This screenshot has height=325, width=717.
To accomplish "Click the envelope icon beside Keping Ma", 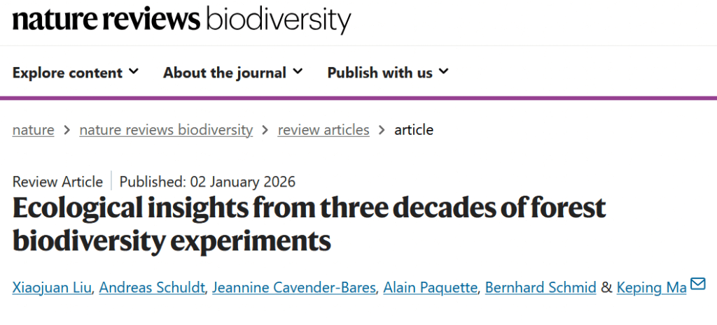I will (x=697, y=284).
